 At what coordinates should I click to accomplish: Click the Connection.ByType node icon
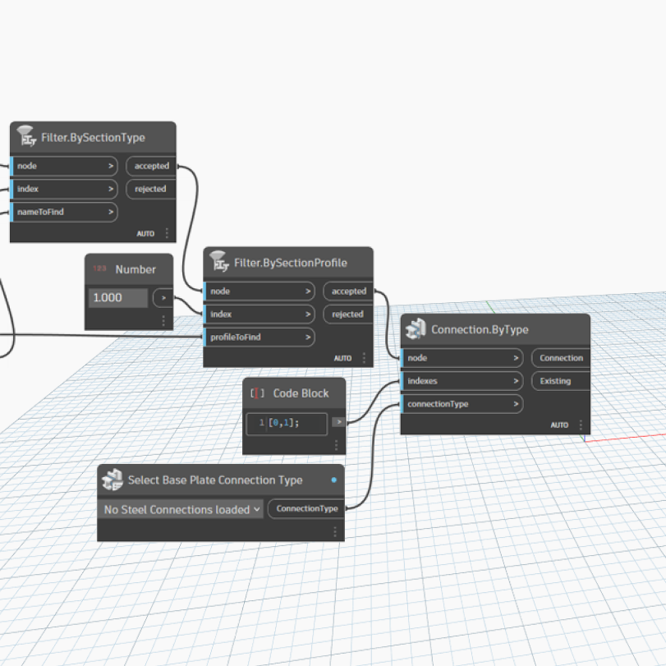[x=416, y=328]
